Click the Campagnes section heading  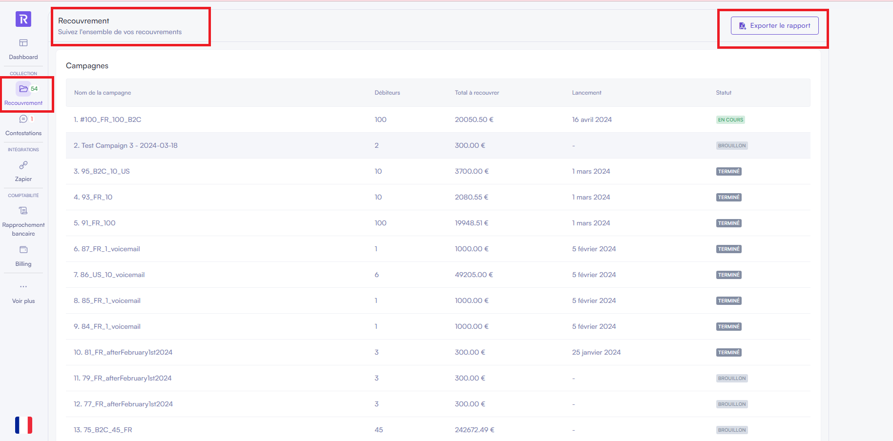[87, 66]
